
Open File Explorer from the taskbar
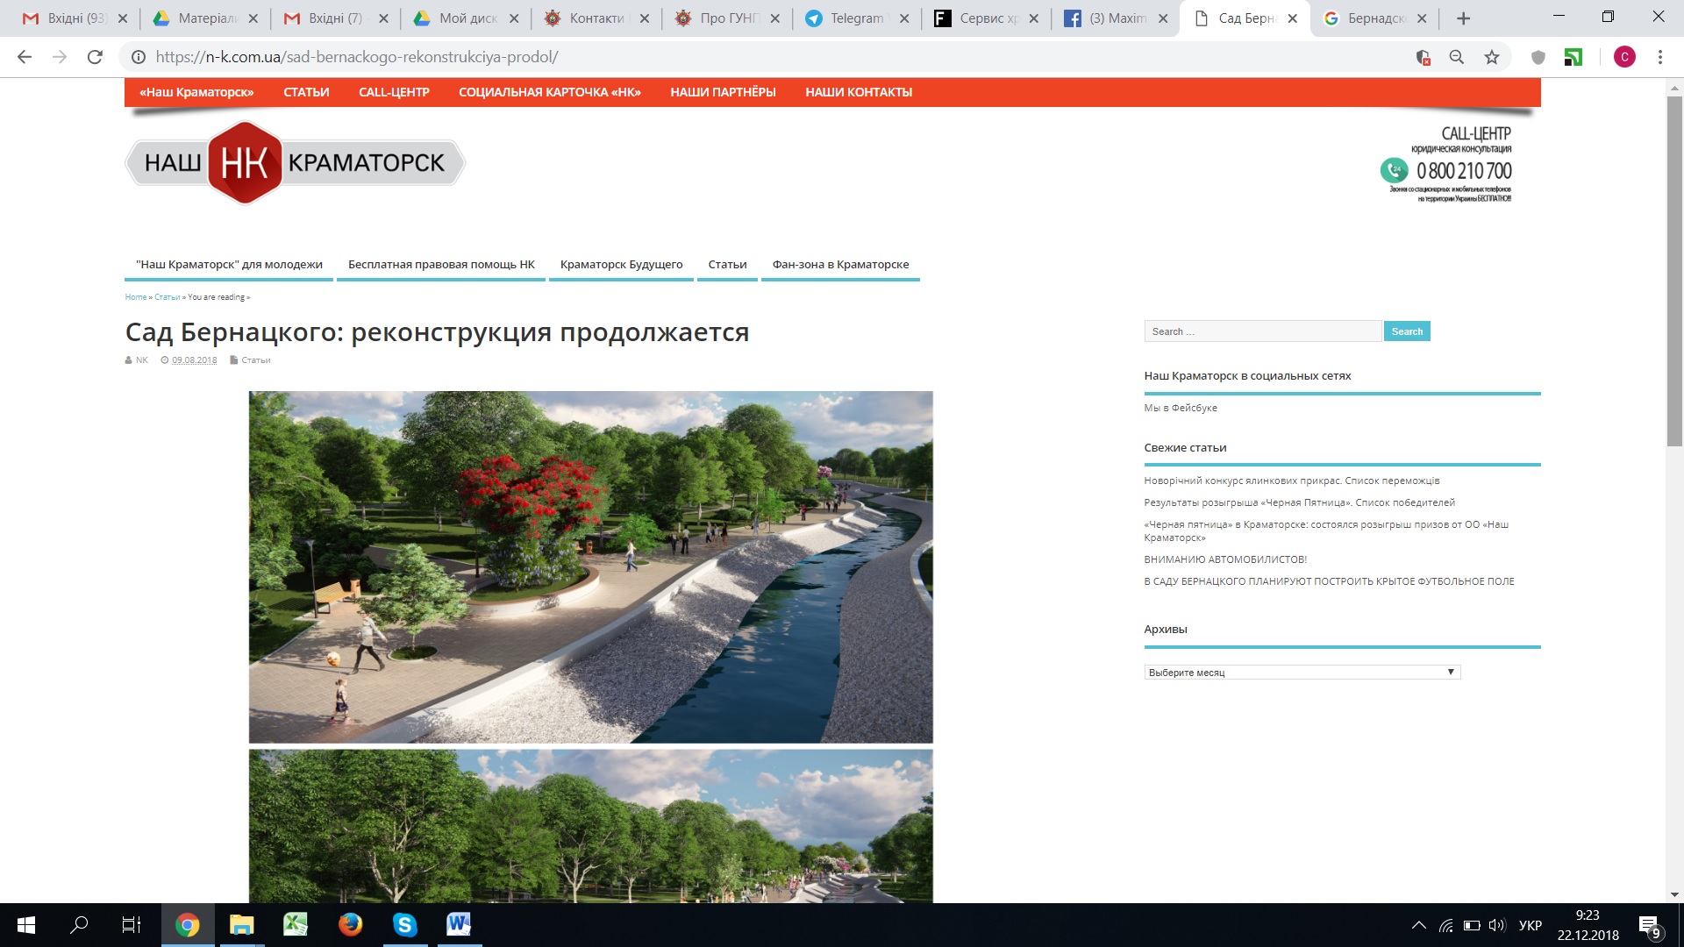coord(241,924)
